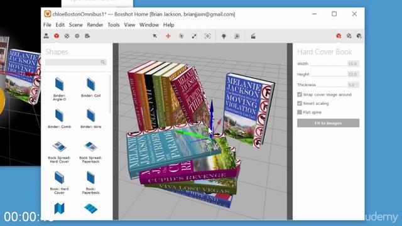The image size is (402, 226).
Task: Select the red Shapes panel icon
Action: (x=57, y=36)
